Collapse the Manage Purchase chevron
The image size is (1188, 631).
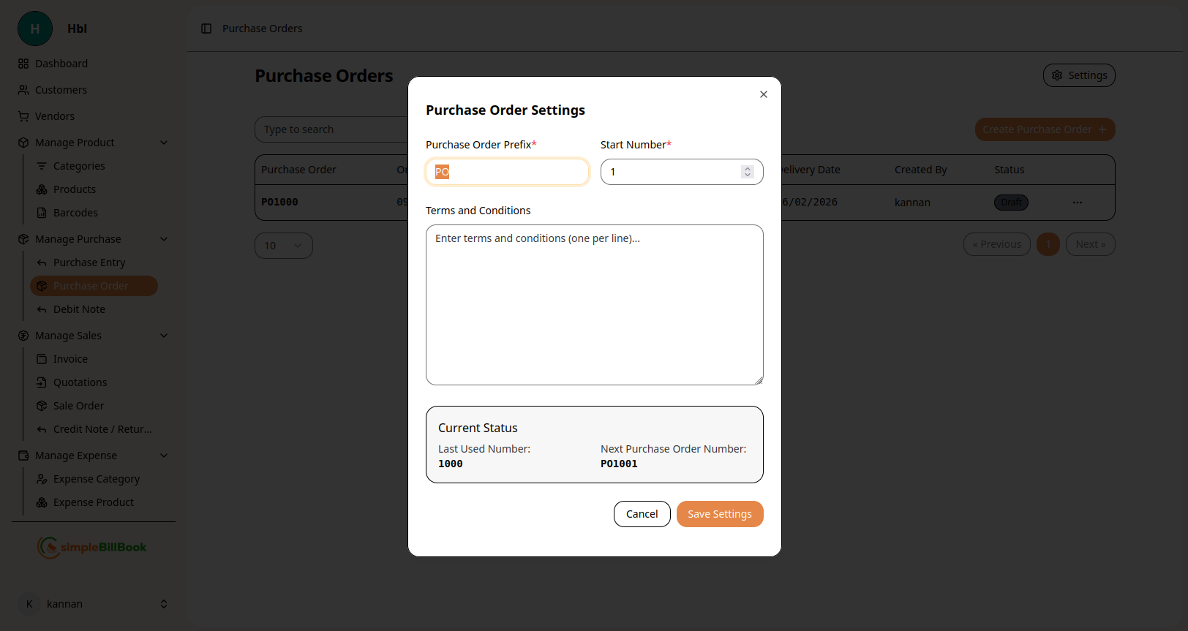point(164,239)
